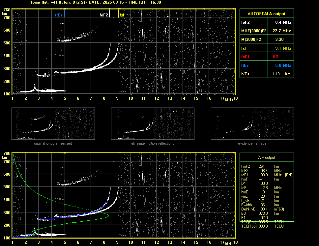Click the 9 MHz axis label on upper plot
The image size is (319, 246).
117,98
